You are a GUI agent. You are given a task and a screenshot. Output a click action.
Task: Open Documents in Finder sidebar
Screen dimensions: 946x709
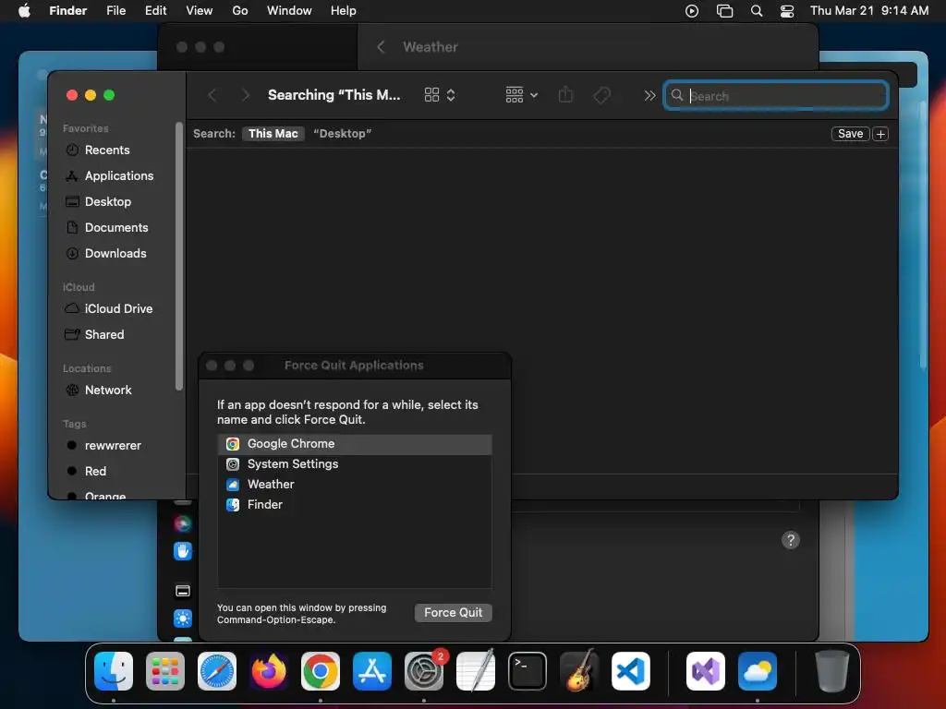[106, 227]
